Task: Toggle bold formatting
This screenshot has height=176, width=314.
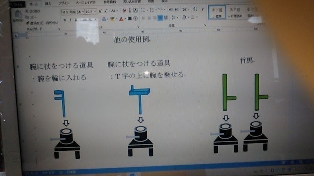Action: pos(65,20)
